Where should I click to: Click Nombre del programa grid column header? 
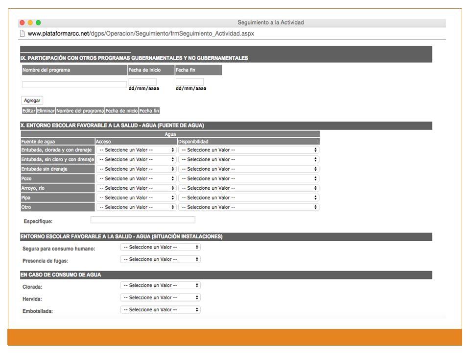[x=80, y=111]
